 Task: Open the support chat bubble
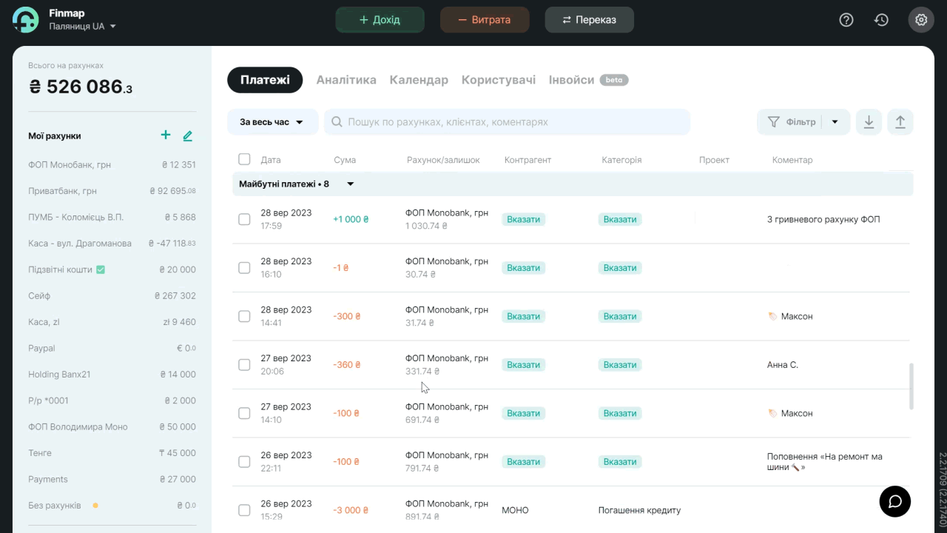pos(895,501)
